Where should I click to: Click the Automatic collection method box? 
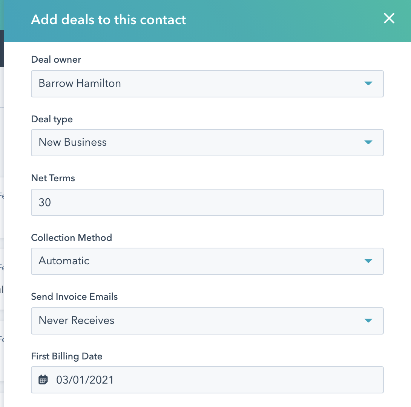tap(189, 261)
